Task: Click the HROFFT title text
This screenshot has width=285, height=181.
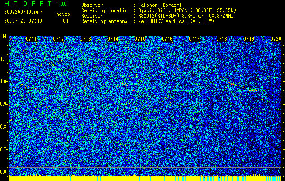Action: 28,4
